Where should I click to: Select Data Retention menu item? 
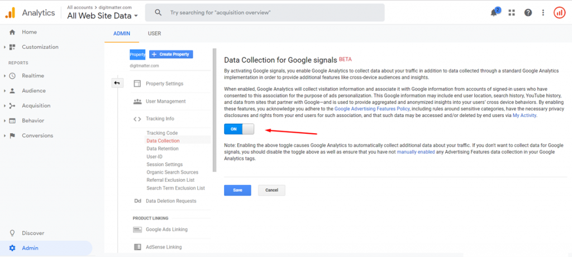[x=163, y=148]
